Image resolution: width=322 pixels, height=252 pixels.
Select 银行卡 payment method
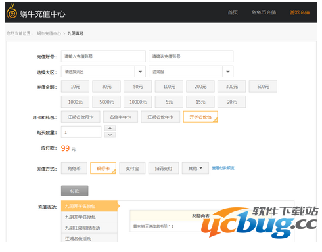pyautogui.click(x=103, y=168)
